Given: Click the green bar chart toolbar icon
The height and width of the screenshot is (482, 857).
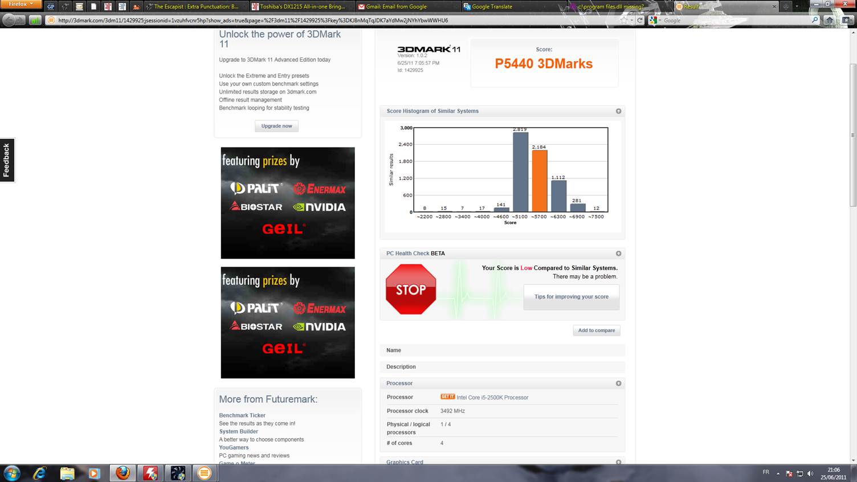Looking at the screenshot, I should pyautogui.click(x=35, y=21).
